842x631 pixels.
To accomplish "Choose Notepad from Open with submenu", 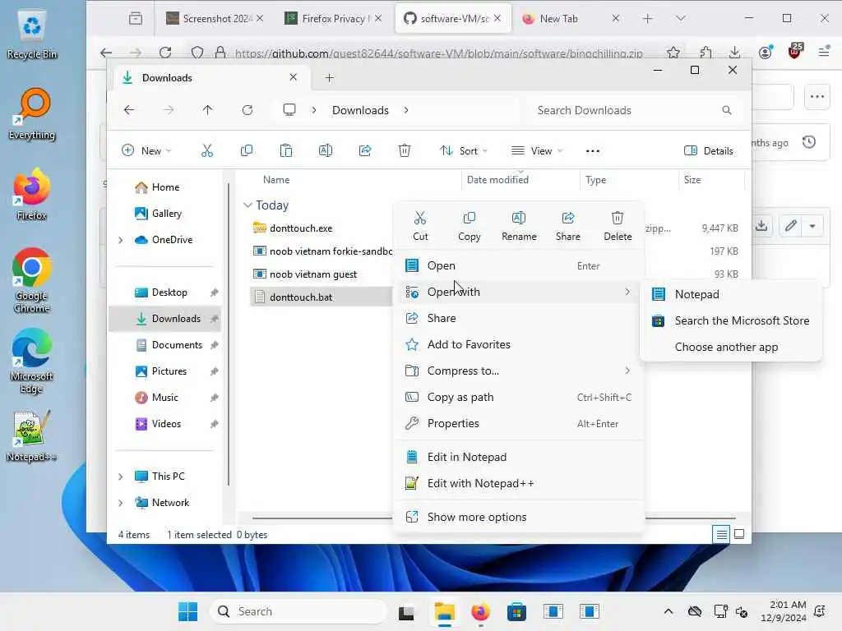I will [731, 294].
